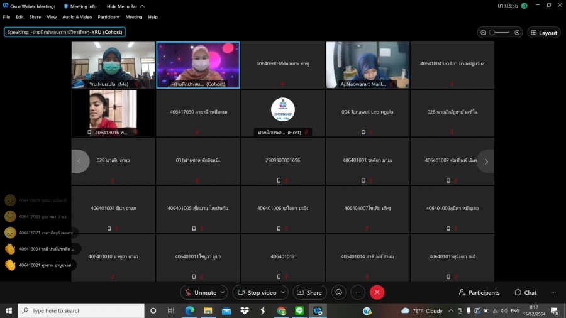The image size is (566, 318).
Task: Open Dropbox from the taskbar
Action: coord(245,310)
